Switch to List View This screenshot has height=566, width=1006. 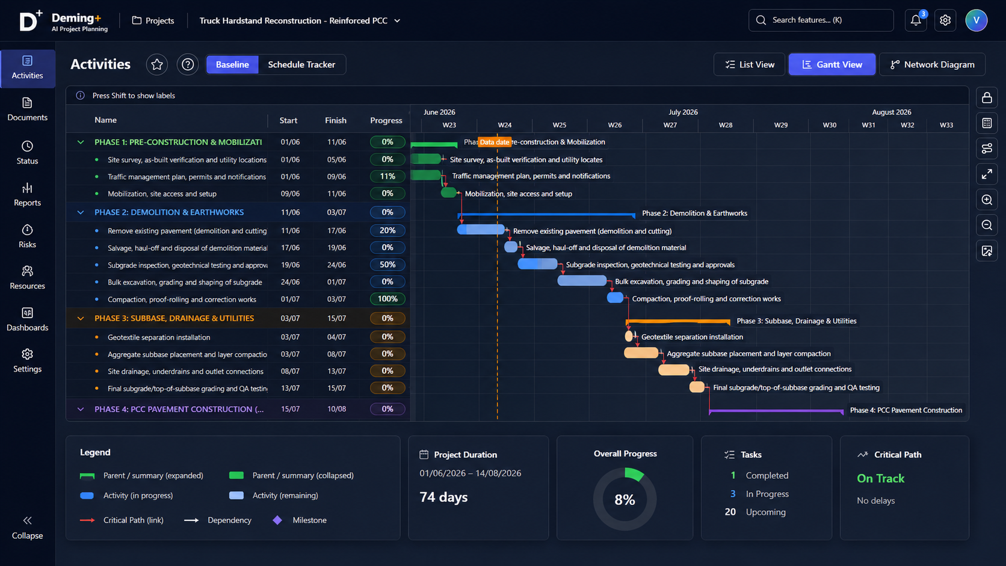pos(750,64)
